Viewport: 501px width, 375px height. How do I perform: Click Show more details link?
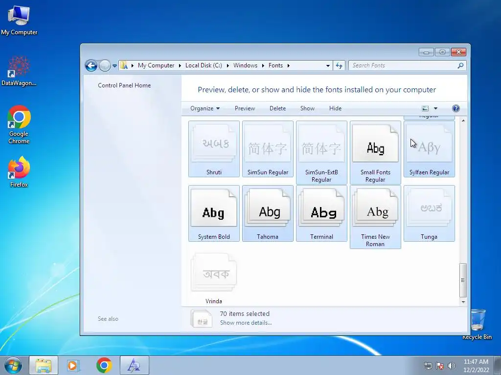click(x=246, y=323)
